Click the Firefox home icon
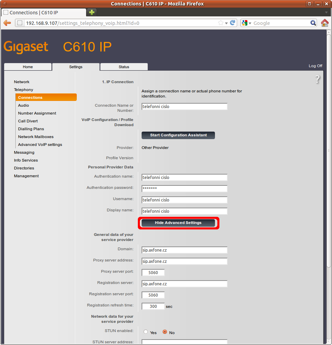This screenshot has width=332, height=345. [324, 23]
